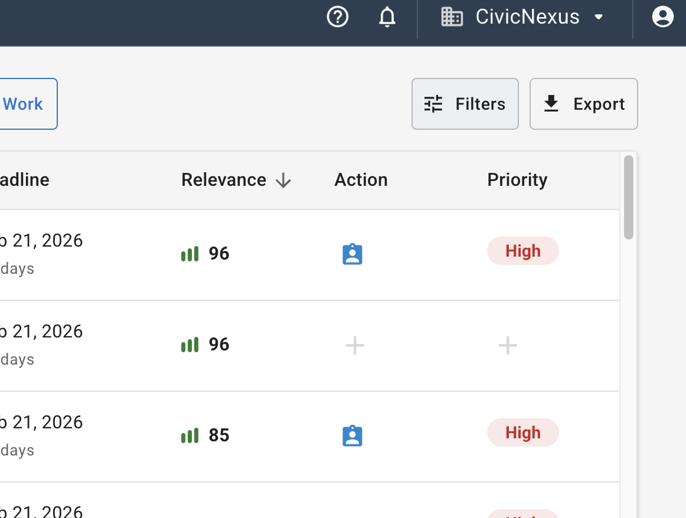
Task: Add a priority using plus icon in second row
Action: pos(508,345)
